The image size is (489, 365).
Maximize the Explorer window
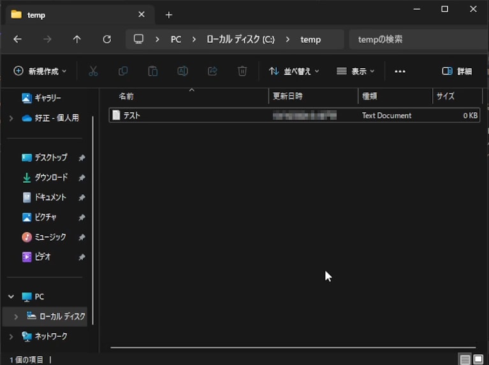[445, 9]
